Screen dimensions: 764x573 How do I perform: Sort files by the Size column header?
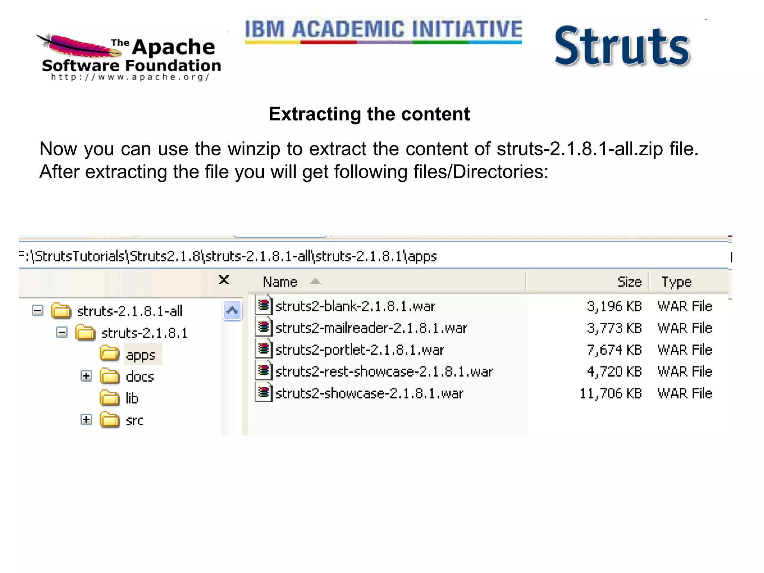(588, 282)
